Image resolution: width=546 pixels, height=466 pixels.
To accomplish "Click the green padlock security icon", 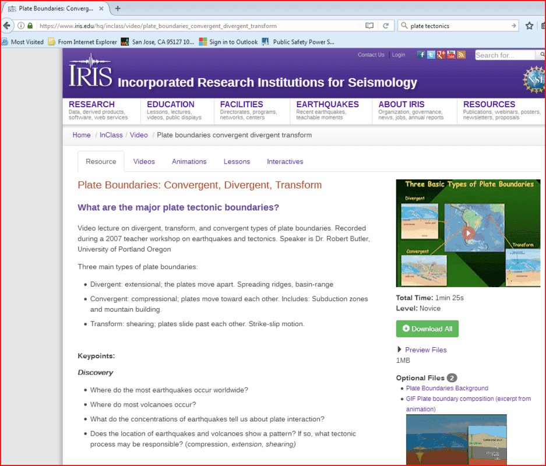I will (x=30, y=26).
